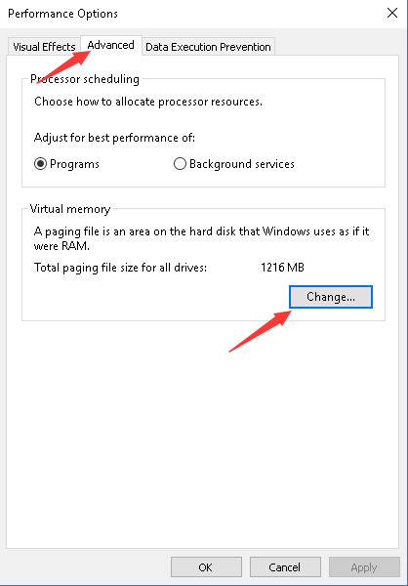Confirm settings with the OK button

click(206, 567)
